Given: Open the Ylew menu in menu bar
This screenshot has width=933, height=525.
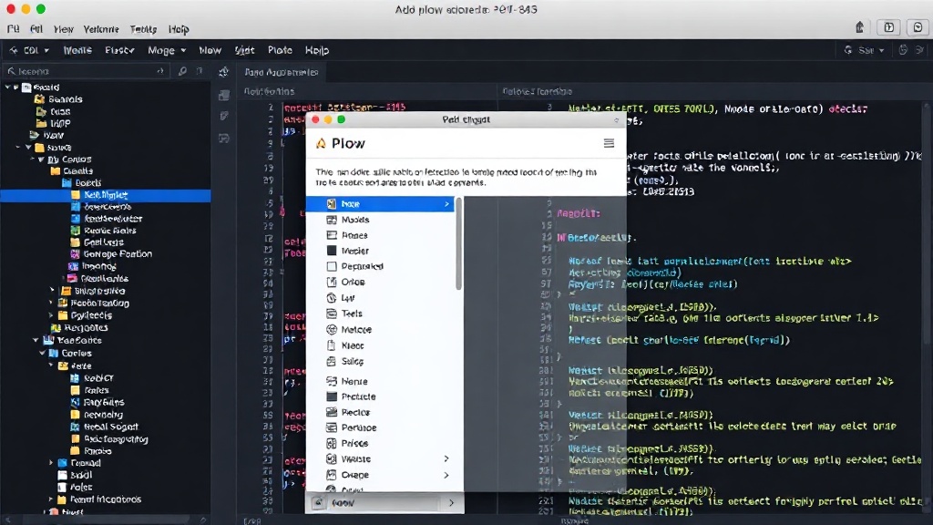Looking at the screenshot, I should tap(63, 29).
